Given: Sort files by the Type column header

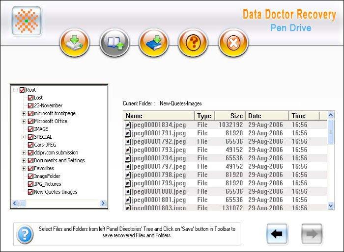Looking at the screenshot, I should [x=204, y=116].
